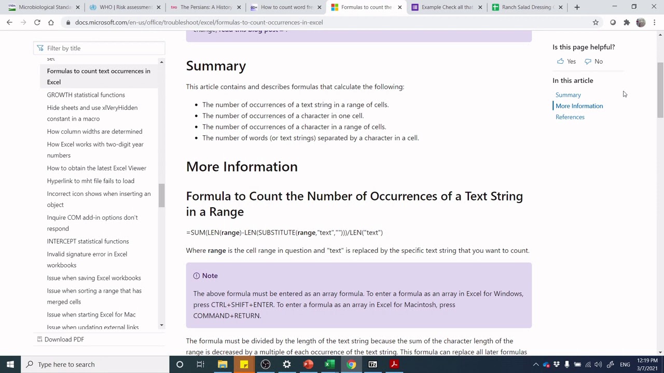Open File Explorer from the taskbar
Screen dimensions: 664x373
[x=222, y=364]
